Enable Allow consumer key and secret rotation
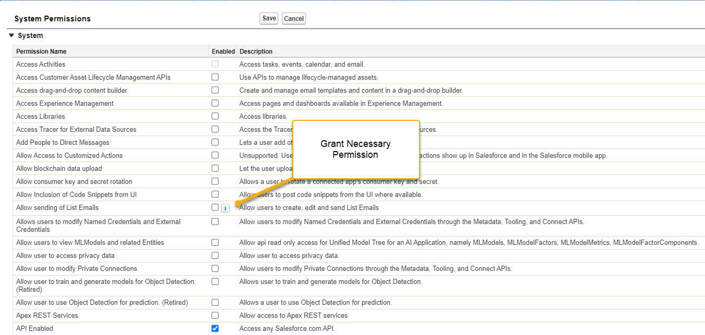 tap(215, 181)
